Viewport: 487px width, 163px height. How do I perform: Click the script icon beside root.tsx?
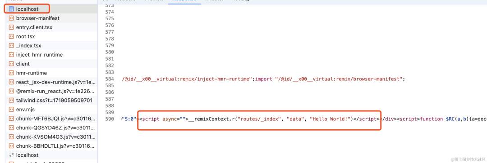[x=11, y=36]
